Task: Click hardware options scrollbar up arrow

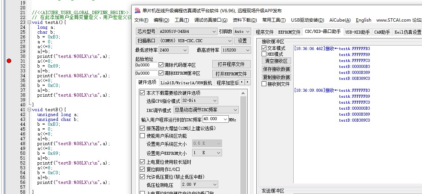Action: (x=243, y=93)
